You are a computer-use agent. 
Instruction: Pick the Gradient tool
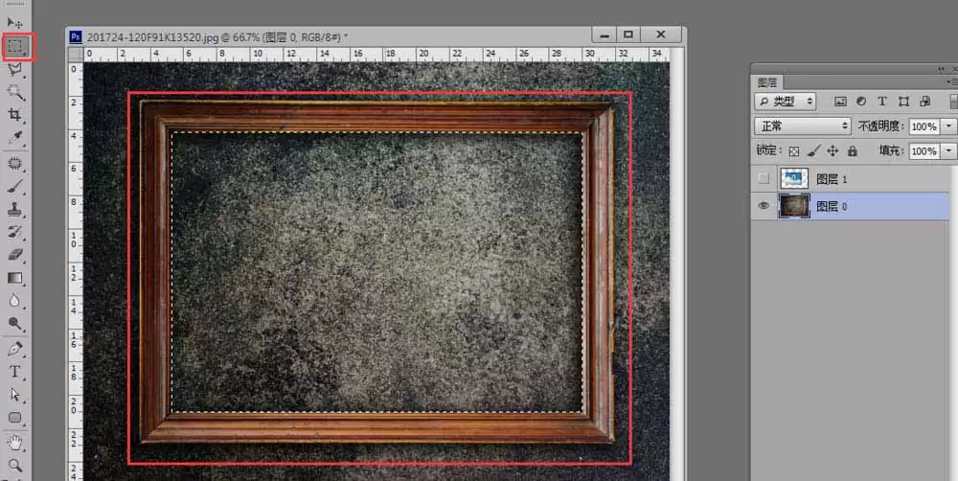coord(15,278)
